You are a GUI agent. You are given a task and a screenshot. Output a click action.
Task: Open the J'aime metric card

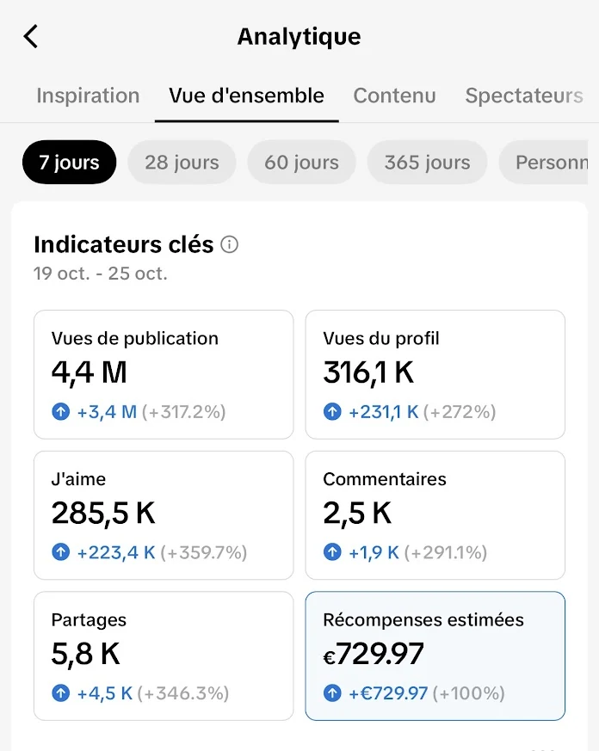(x=164, y=515)
